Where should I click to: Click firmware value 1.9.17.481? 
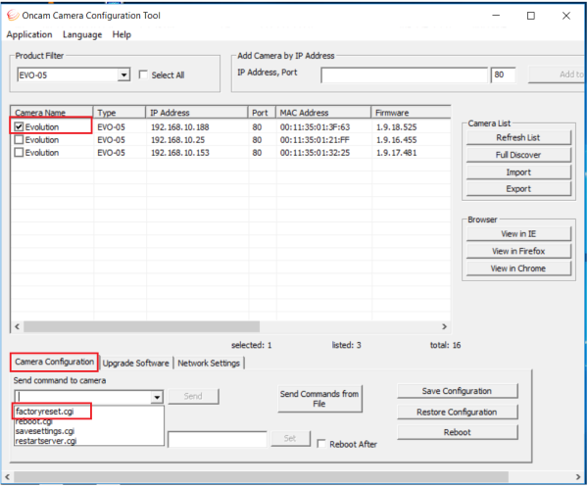[x=396, y=153]
